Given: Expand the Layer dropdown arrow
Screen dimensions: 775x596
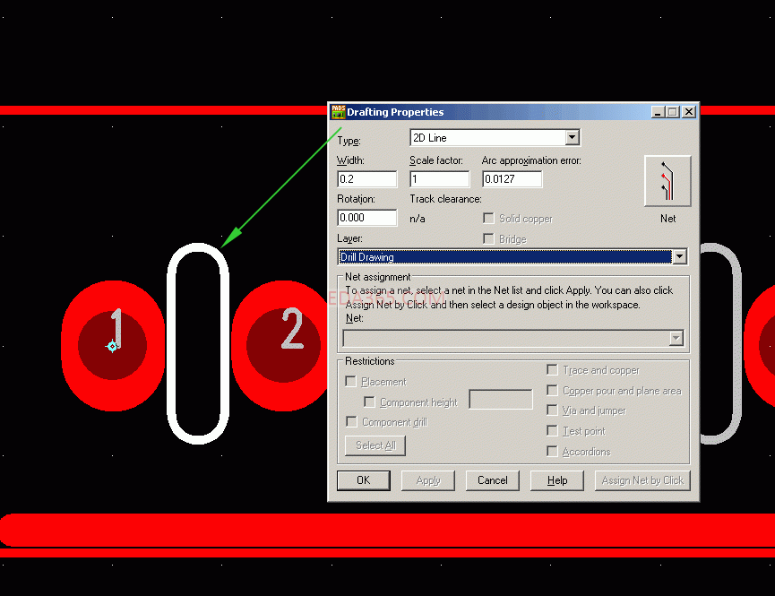Looking at the screenshot, I should 680,256.
